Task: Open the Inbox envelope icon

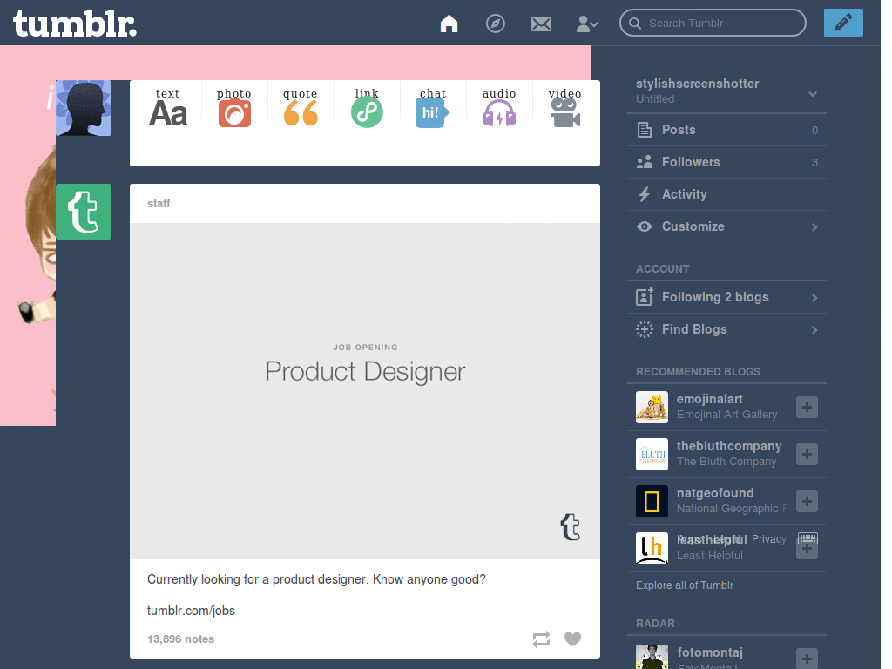Action: [541, 24]
